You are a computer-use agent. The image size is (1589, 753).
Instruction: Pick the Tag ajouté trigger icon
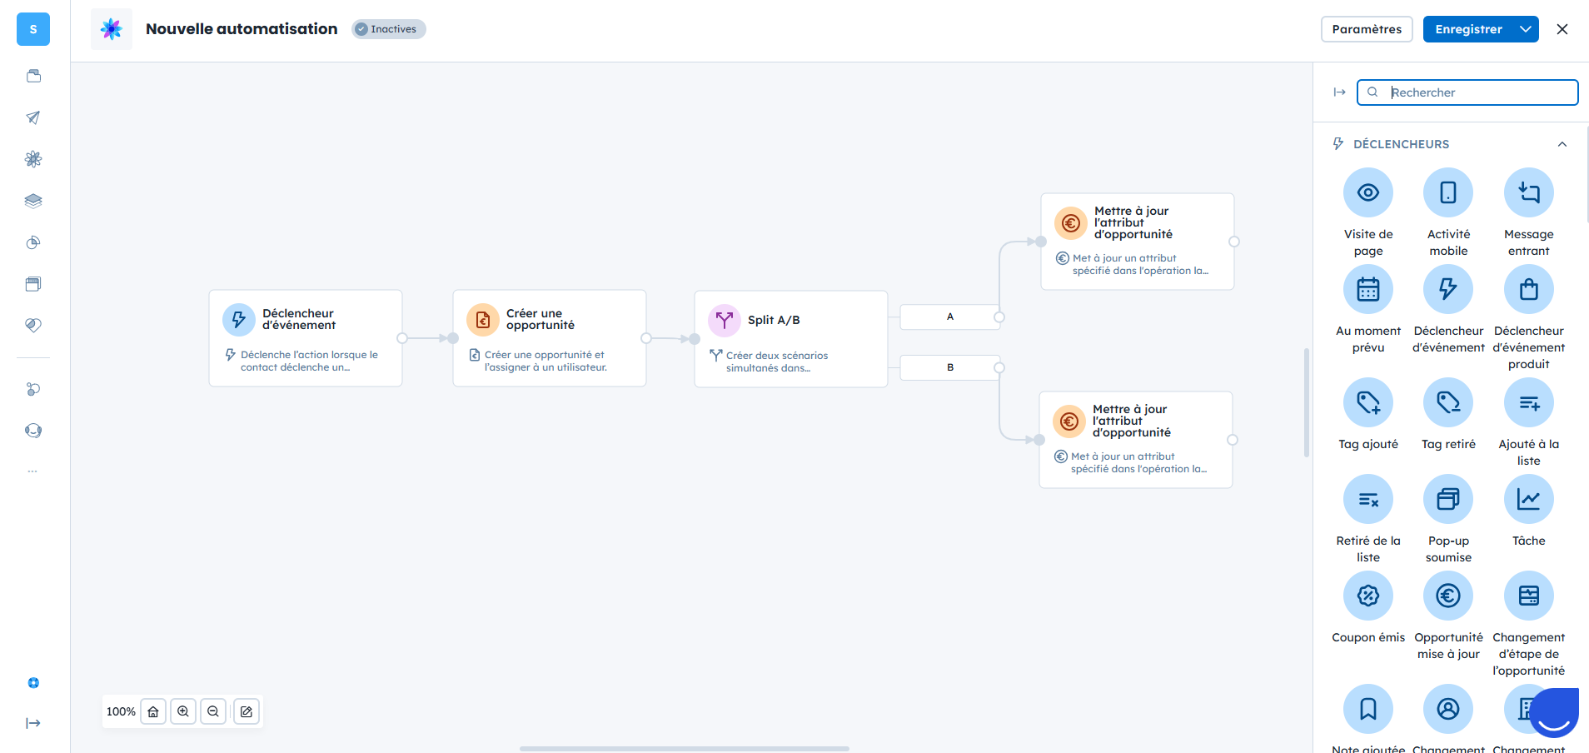pos(1367,402)
